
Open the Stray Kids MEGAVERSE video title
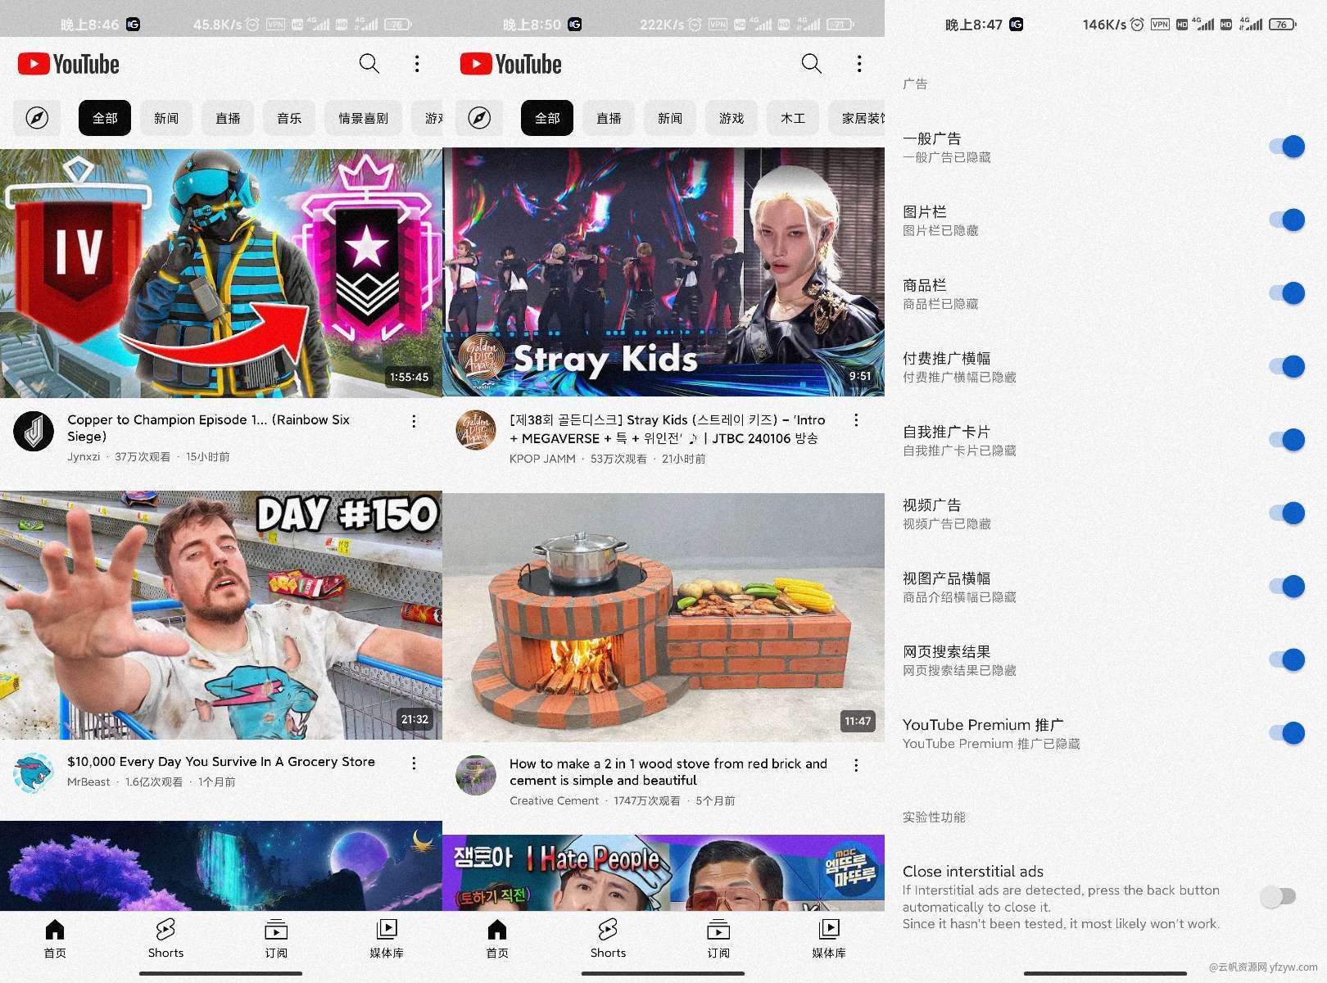668,428
